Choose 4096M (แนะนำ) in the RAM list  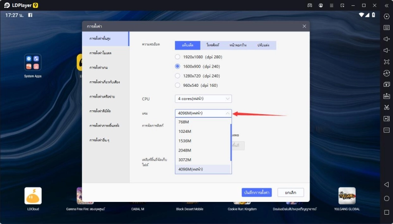click(x=203, y=169)
